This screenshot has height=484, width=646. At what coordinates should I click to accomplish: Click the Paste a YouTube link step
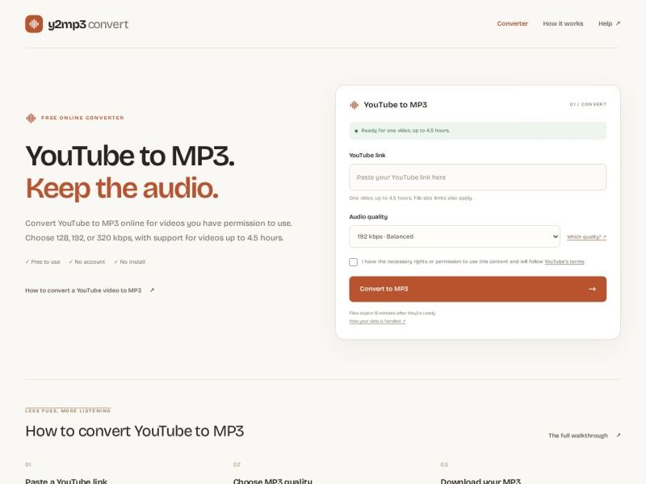(66, 481)
